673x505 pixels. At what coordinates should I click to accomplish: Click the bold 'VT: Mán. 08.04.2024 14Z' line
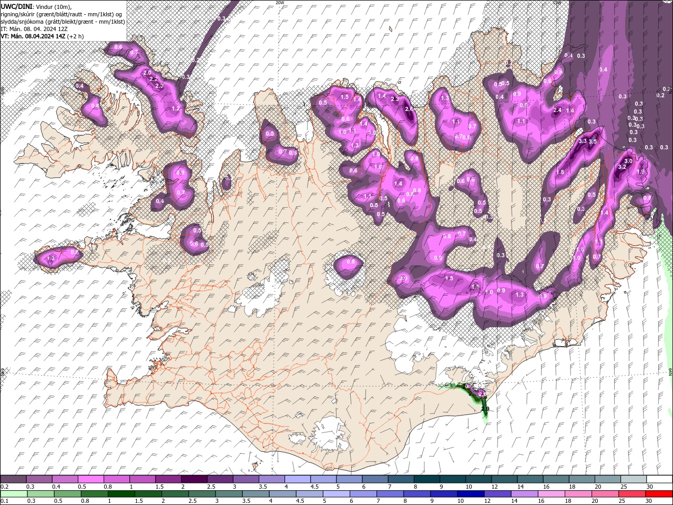33,36
